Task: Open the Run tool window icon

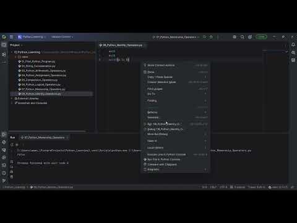Action: [4, 134]
